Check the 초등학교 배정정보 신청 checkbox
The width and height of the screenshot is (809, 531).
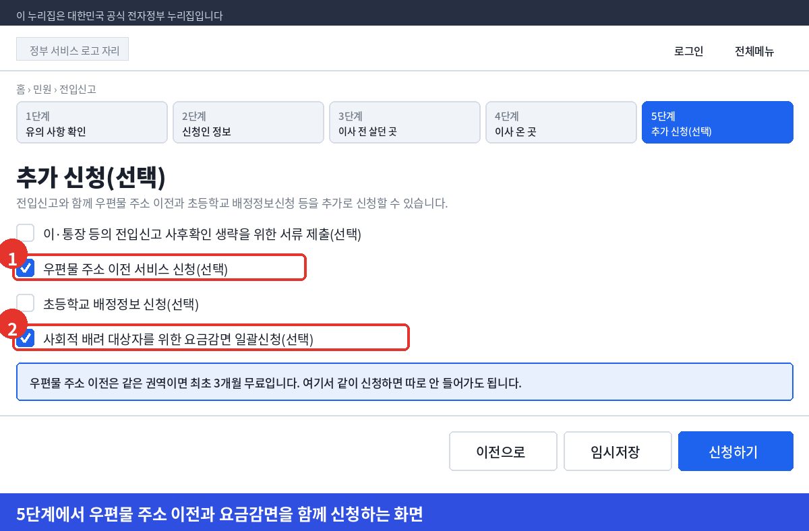26,304
